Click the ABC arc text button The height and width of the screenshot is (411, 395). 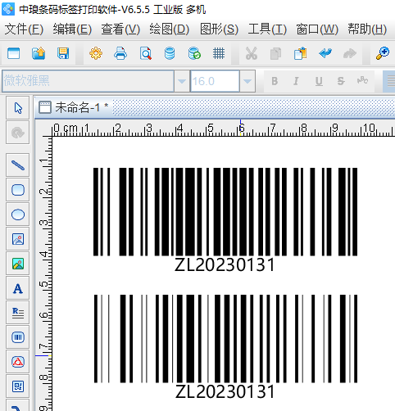[x=362, y=80]
